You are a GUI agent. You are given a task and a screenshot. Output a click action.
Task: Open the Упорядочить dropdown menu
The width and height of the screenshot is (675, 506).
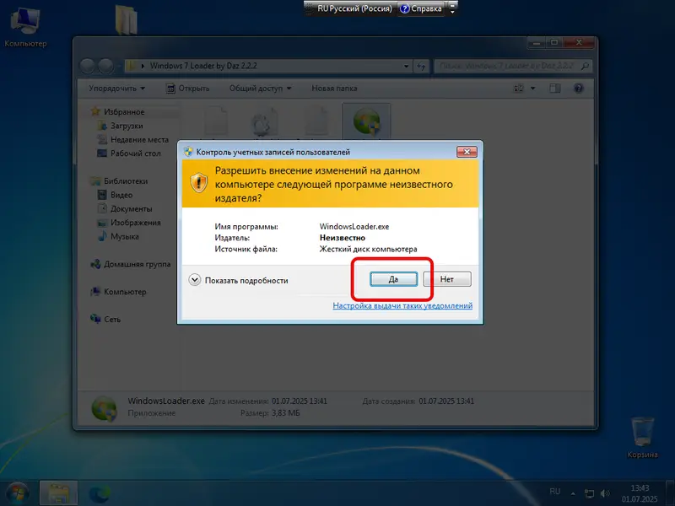(114, 88)
